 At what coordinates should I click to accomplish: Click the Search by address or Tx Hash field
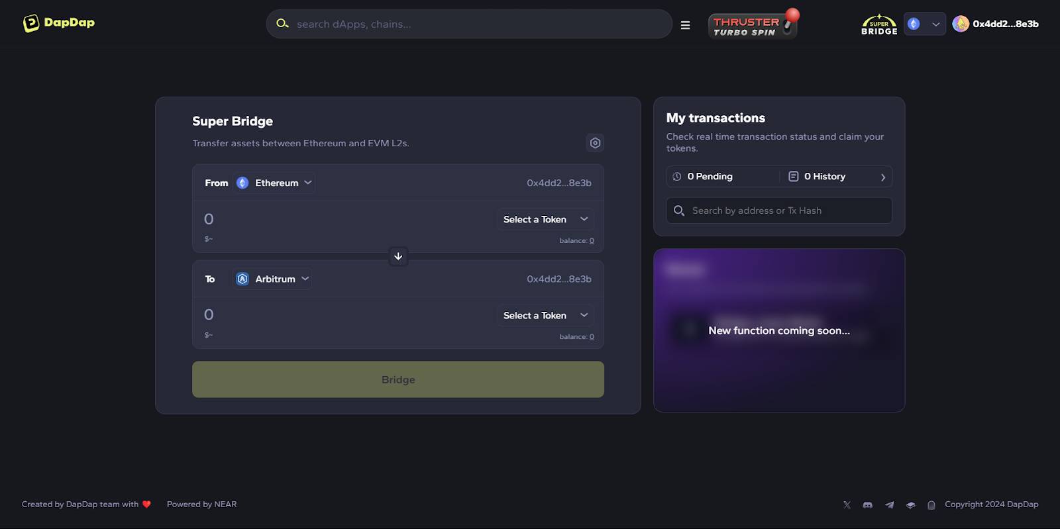coord(779,211)
